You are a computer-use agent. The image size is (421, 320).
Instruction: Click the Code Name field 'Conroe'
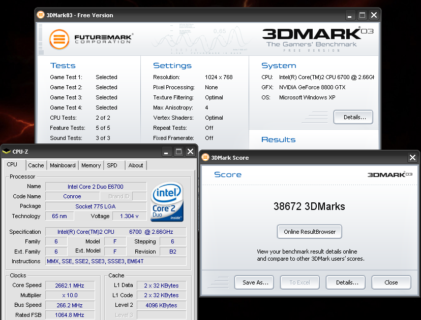point(73,196)
